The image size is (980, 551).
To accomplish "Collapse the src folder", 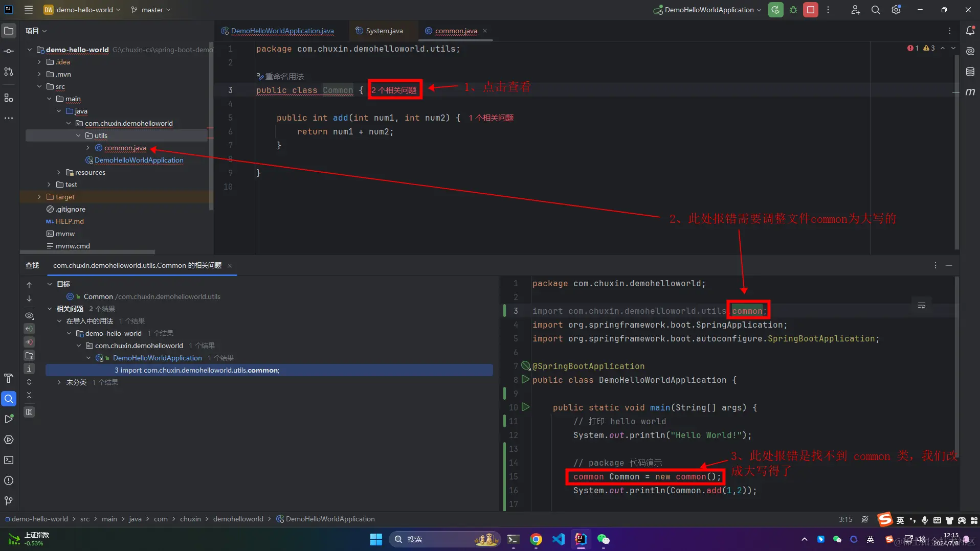I will tap(39, 86).
